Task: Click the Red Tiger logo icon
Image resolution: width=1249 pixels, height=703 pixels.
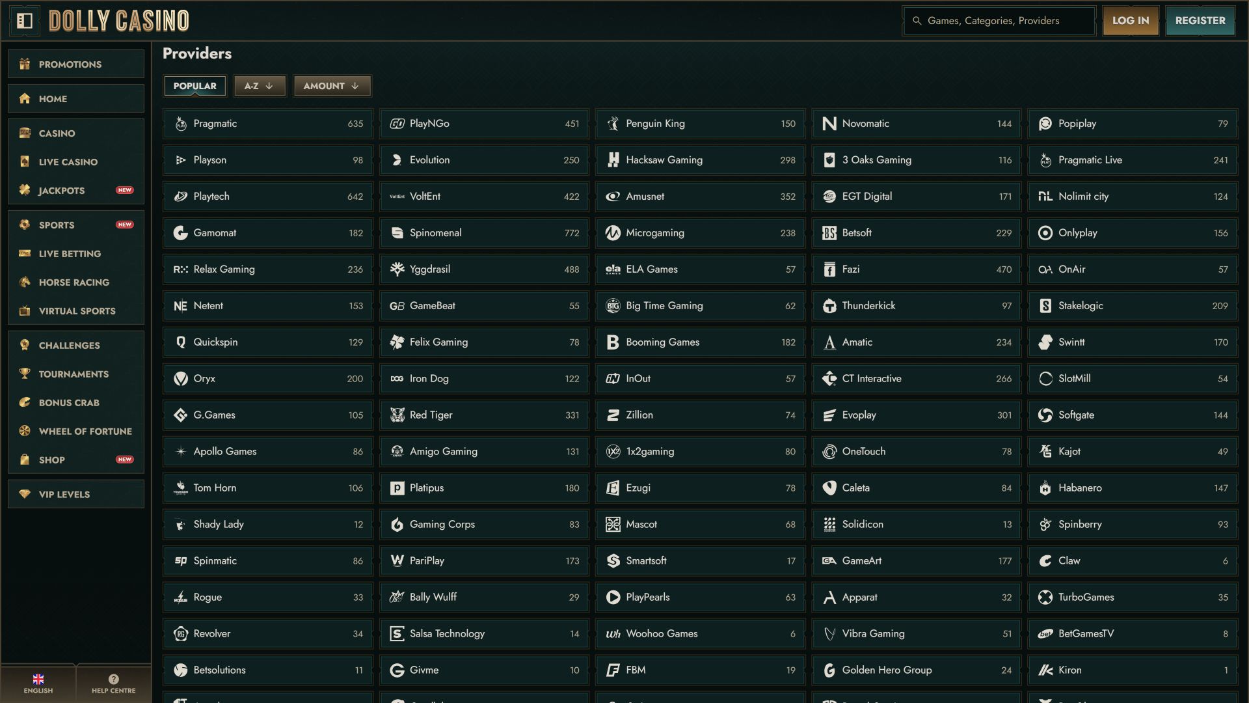Action: pyautogui.click(x=397, y=415)
